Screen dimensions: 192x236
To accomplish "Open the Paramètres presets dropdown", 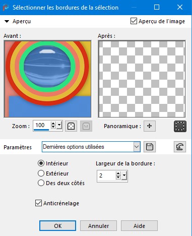I will [137, 147].
